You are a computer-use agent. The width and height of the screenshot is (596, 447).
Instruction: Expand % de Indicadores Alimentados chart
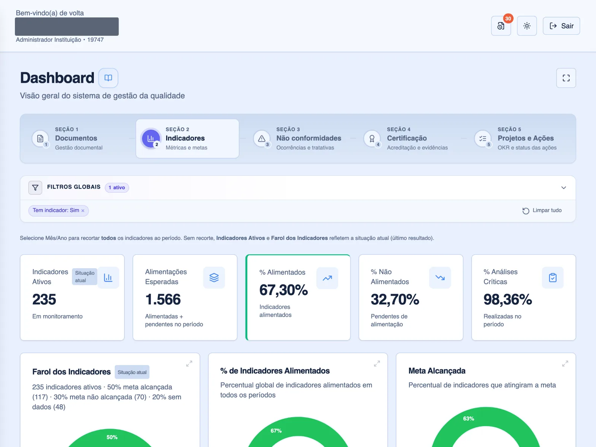pos(377,364)
